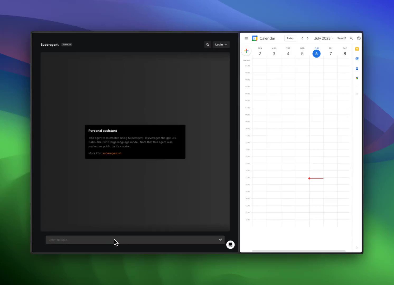
Task: Open Google Maps from the side panel
Action: (x=357, y=78)
